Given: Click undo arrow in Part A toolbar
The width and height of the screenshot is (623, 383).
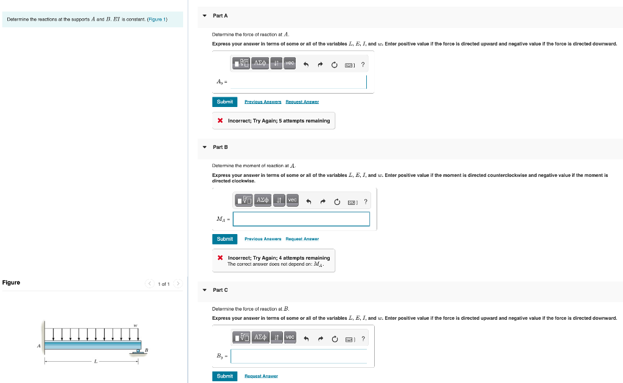Looking at the screenshot, I should point(306,64).
